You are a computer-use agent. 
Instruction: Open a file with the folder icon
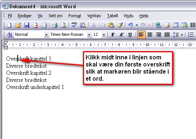click(x=18, y=25)
